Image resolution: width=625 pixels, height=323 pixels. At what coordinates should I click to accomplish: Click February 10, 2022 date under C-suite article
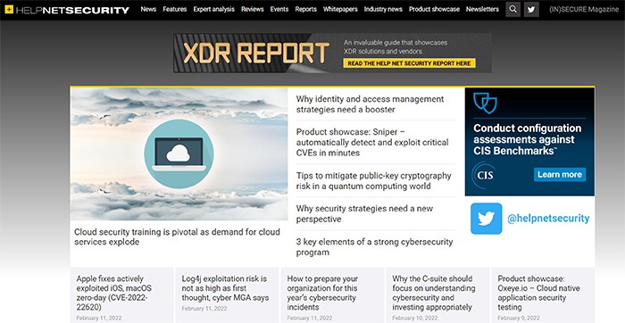(x=415, y=319)
